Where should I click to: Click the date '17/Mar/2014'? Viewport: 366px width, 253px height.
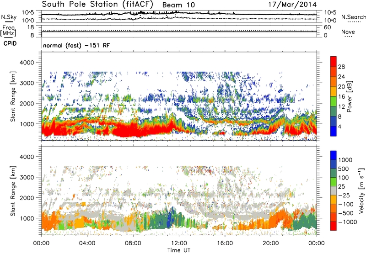[x=292, y=5]
